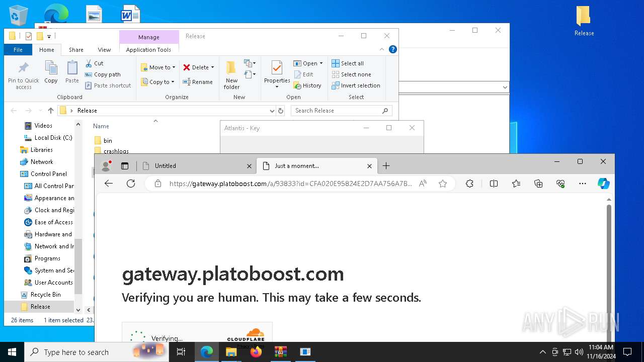Screen dimensions: 644x362
Task: Click Cut in Clipboard group
Action: pyautogui.click(x=94, y=63)
